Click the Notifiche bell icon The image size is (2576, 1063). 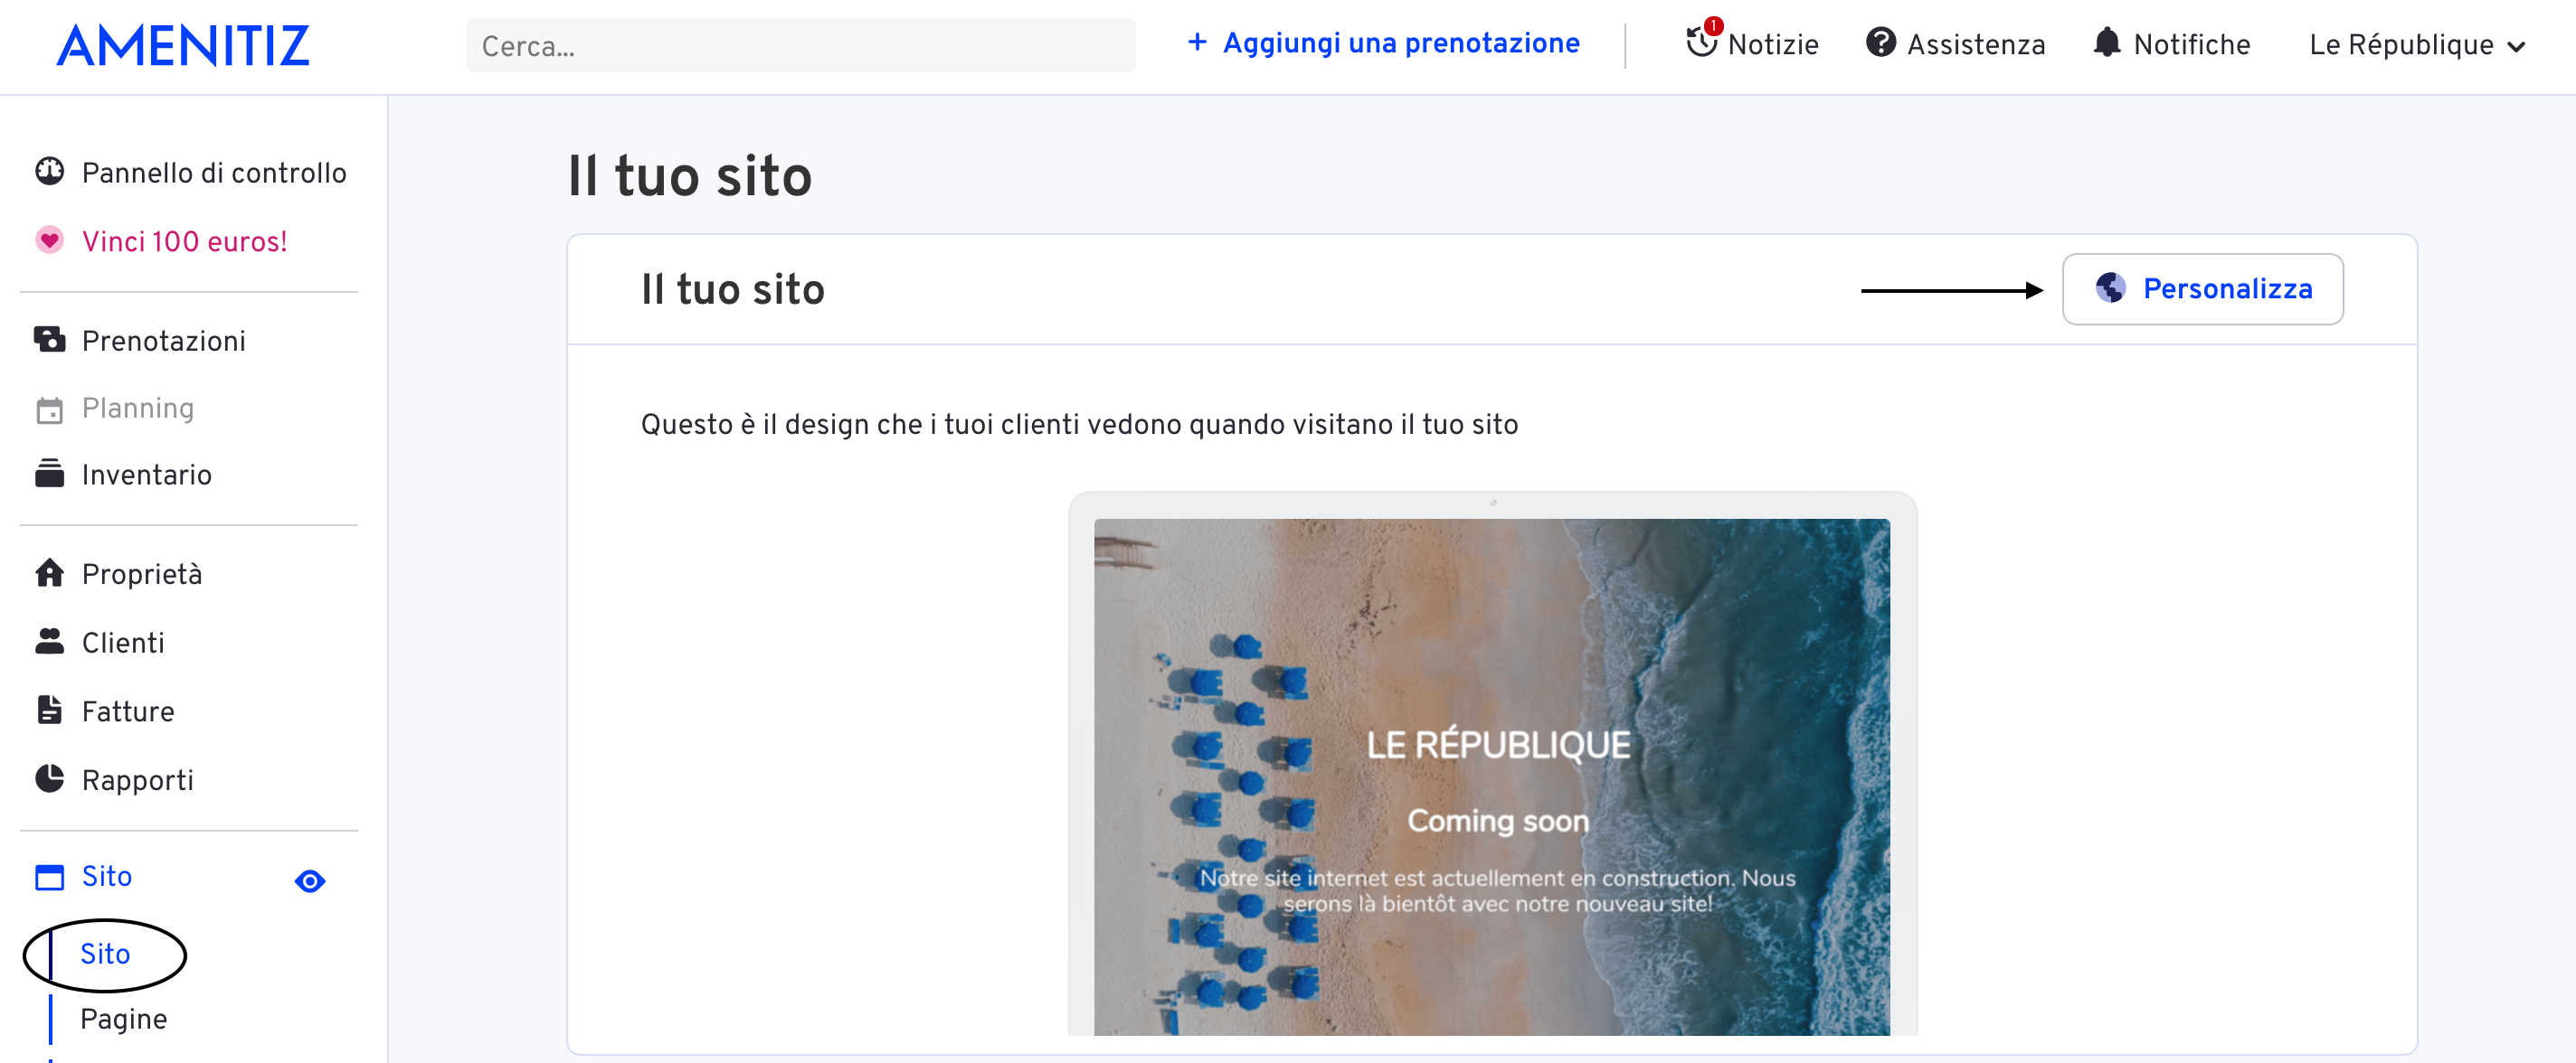click(x=2106, y=42)
